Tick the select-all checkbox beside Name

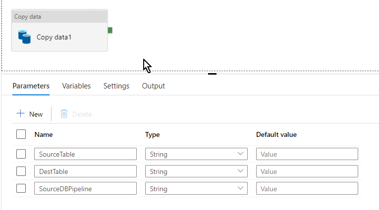21,134
